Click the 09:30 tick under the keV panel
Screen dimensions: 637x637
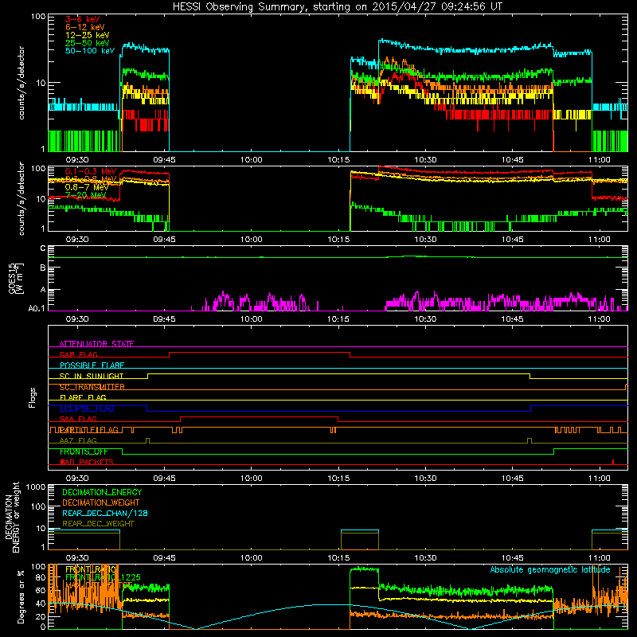click(x=77, y=160)
